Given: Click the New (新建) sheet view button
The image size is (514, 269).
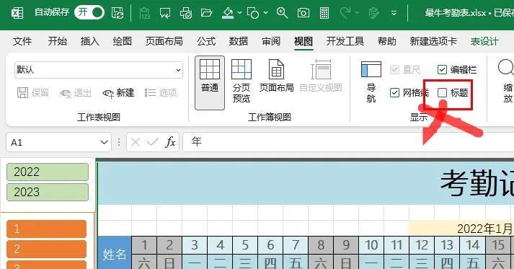Looking at the screenshot, I should coord(118,93).
